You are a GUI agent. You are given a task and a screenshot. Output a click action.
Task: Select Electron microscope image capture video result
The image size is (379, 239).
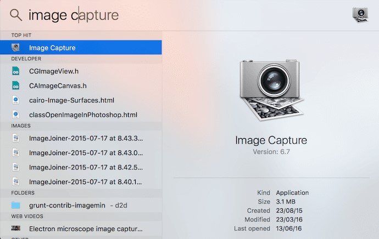coord(81,229)
